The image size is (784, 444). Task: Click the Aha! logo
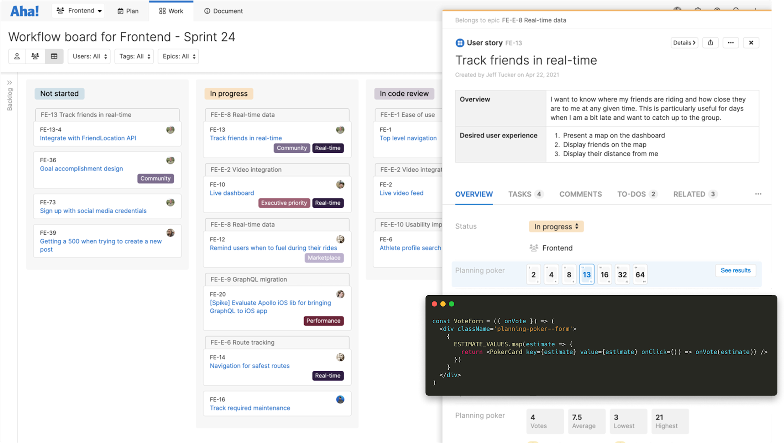point(24,11)
